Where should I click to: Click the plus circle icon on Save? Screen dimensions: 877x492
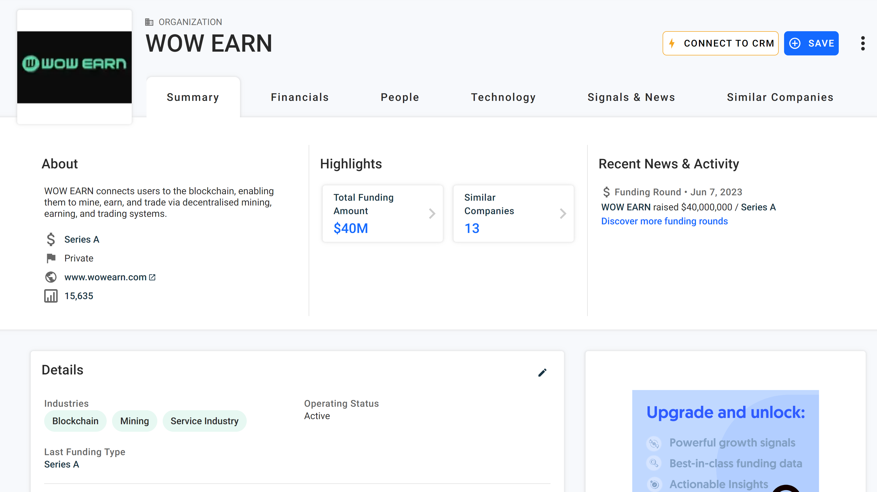click(795, 43)
